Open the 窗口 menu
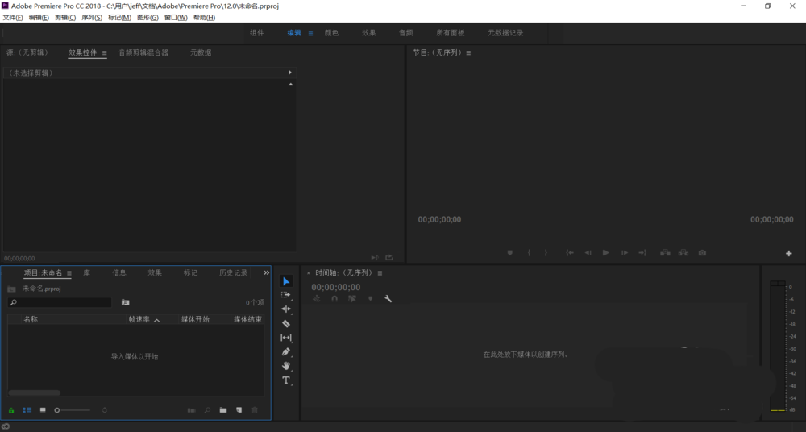Image resolution: width=806 pixels, height=432 pixels. click(x=176, y=18)
